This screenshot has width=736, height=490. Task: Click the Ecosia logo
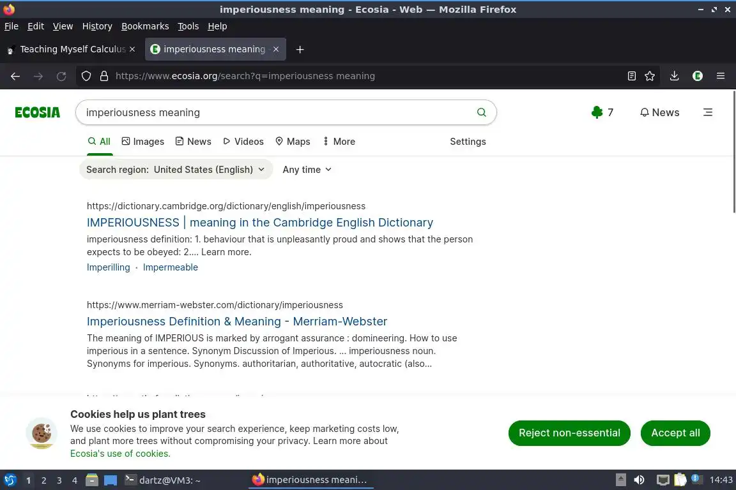(38, 112)
